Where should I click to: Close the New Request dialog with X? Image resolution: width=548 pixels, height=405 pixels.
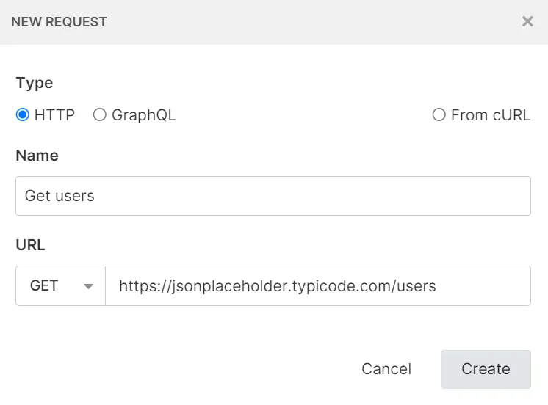coord(527,21)
